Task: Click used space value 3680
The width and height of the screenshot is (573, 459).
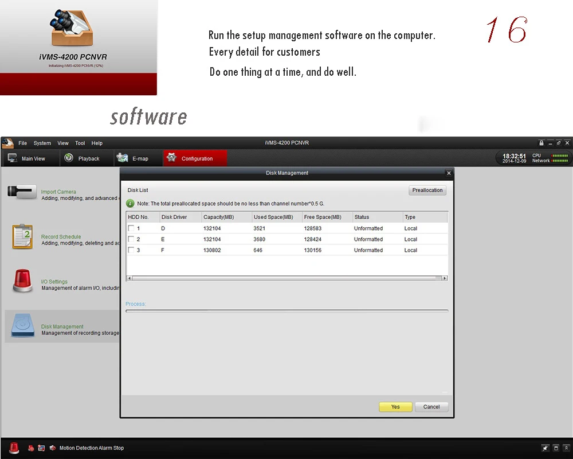Action: click(x=259, y=239)
